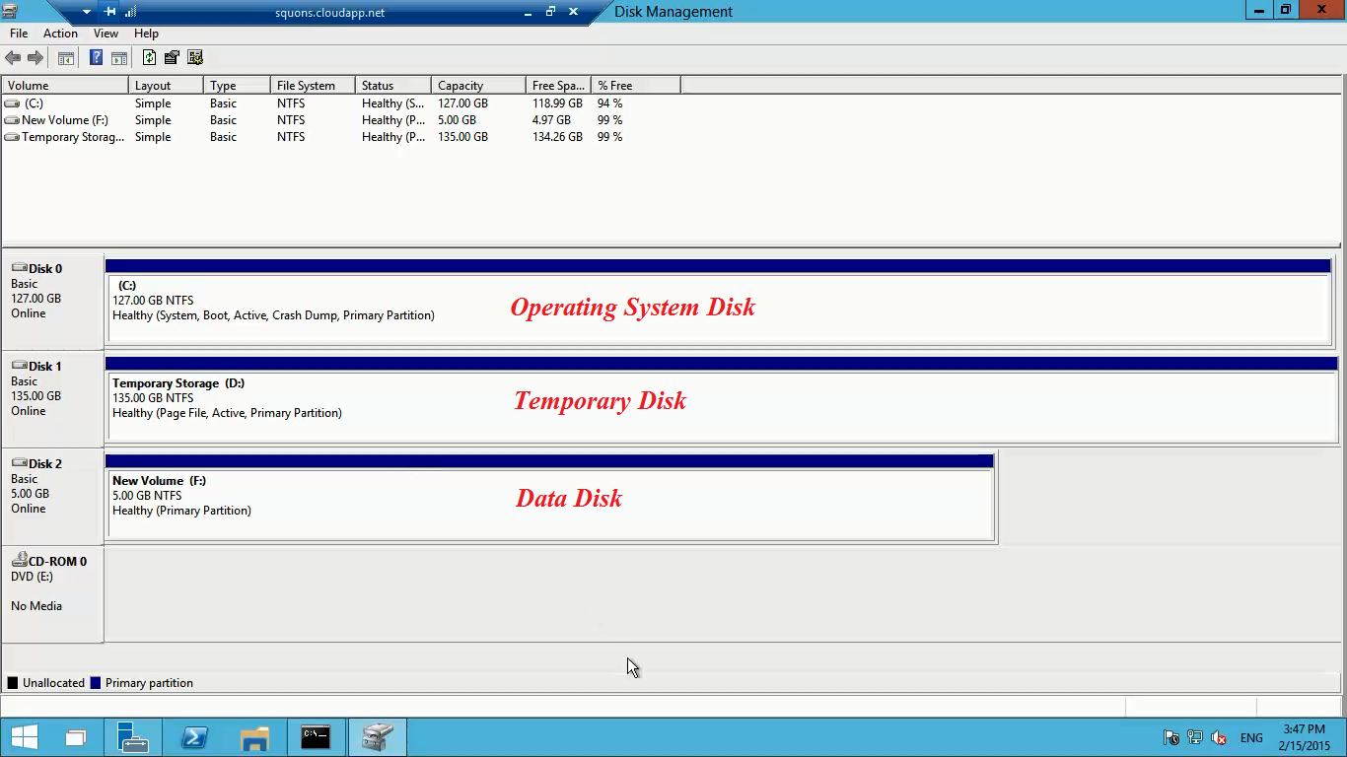Open the View menu
The width and height of the screenshot is (1347, 757).
click(105, 33)
